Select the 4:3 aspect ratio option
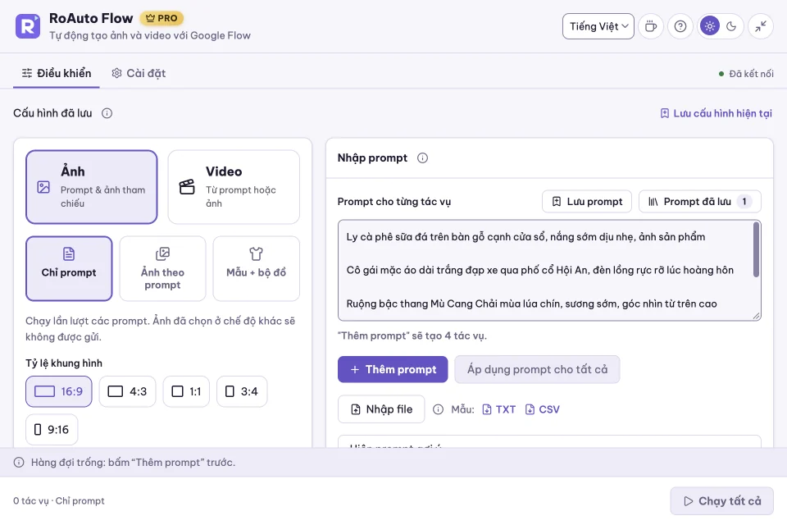 click(128, 391)
